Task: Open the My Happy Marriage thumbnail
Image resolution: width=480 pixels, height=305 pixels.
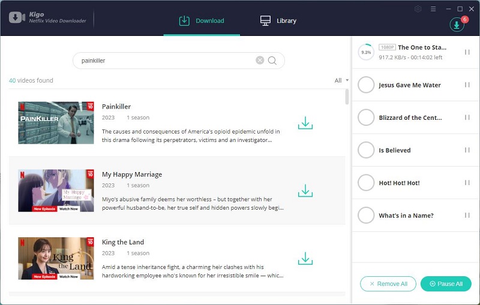Action: point(56,191)
